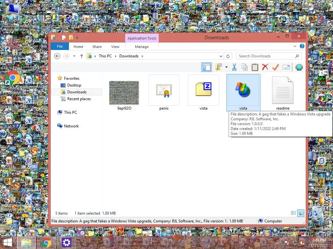Click the '5 items' status bar text
The width and height of the screenshot is (333, 249).
(x=61, y=213)
